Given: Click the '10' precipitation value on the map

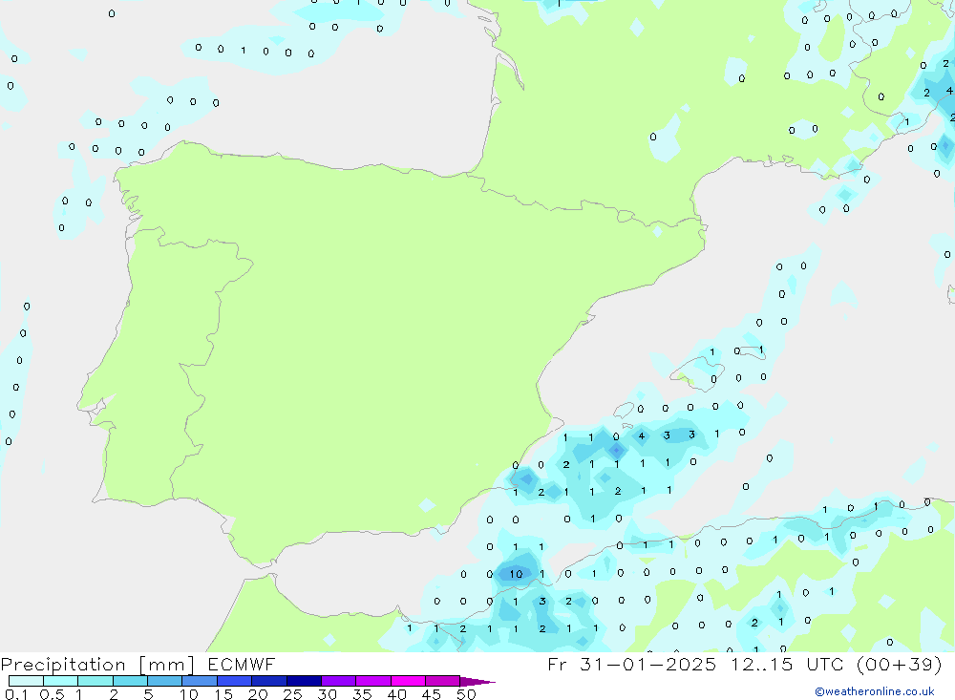Looking at the screenshot, I should coord(516,574).
